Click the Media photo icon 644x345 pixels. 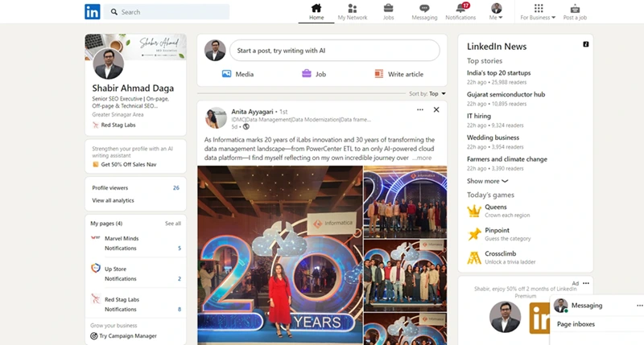coord(227,74)
